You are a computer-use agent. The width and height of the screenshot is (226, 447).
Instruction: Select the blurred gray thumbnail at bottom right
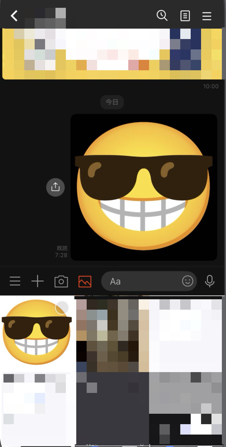(185, 408)
